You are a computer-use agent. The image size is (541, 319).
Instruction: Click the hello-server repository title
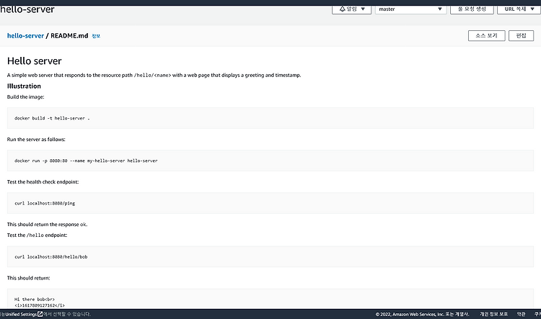pyautogui.click(x=27, y=9)
